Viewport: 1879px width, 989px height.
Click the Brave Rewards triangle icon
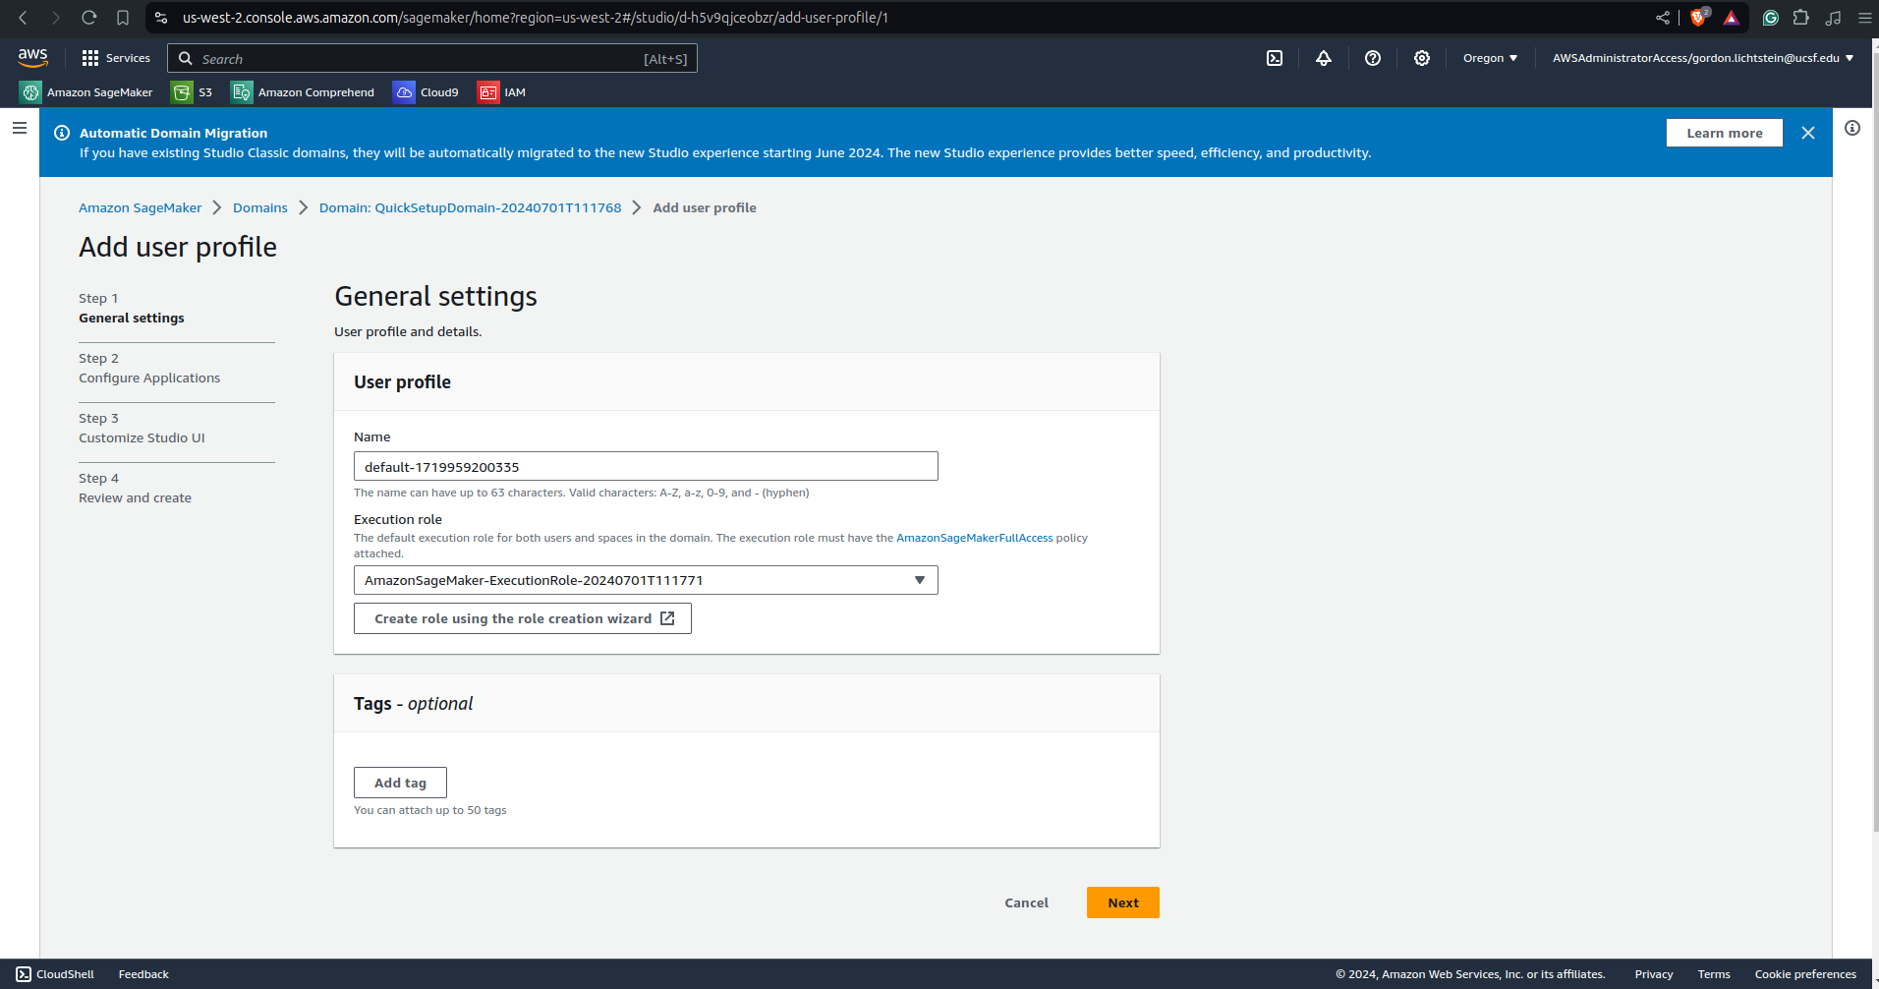point(1732,18)
